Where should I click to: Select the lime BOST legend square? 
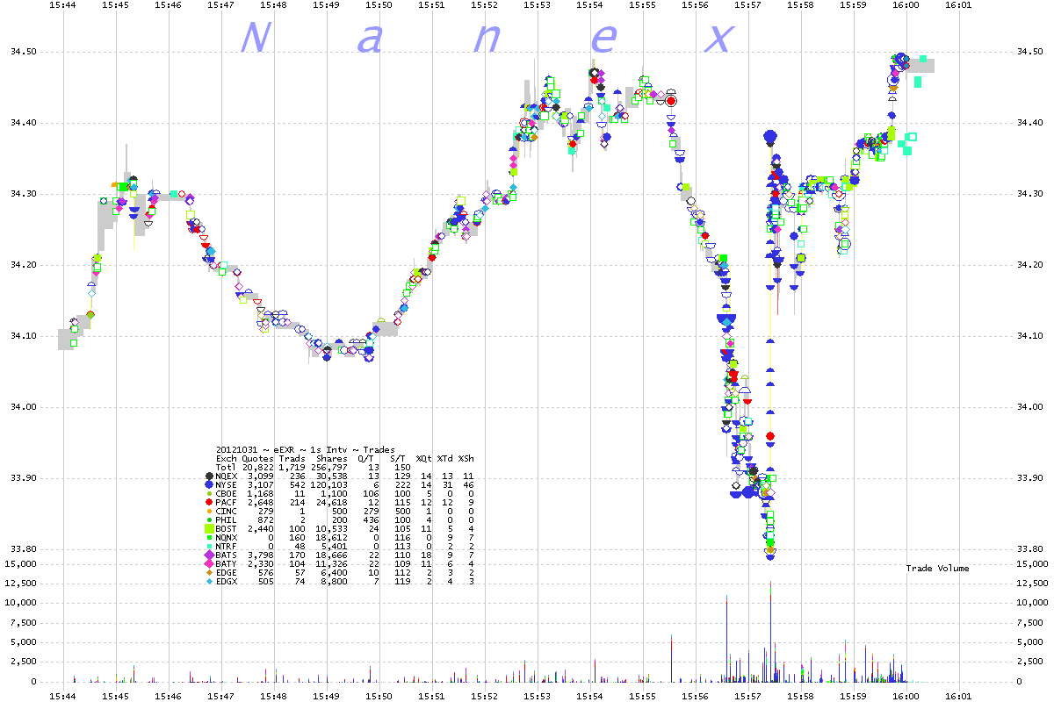[x=208, y=528]
